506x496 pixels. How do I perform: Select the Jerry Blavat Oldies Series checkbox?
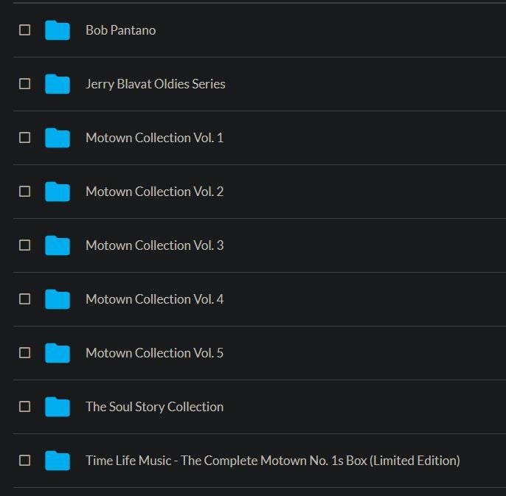point(24,84)
